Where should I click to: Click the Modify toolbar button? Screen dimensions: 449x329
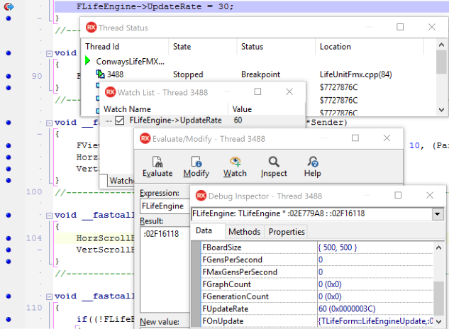pyautogui.click(x=196, y=167)
